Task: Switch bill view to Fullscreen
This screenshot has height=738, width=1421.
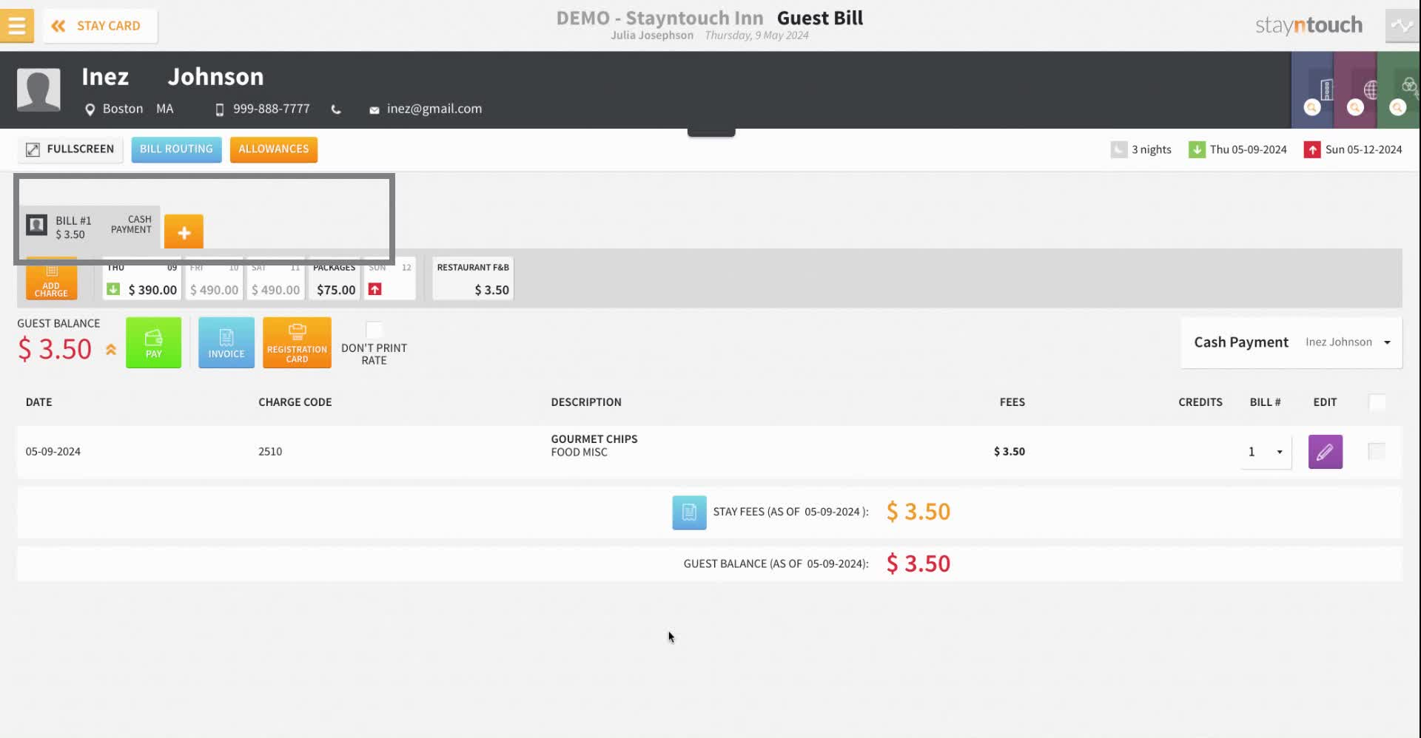Action: (70, 149)
